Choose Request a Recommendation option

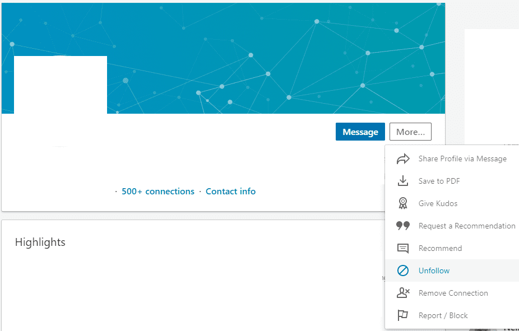(452, 226)
